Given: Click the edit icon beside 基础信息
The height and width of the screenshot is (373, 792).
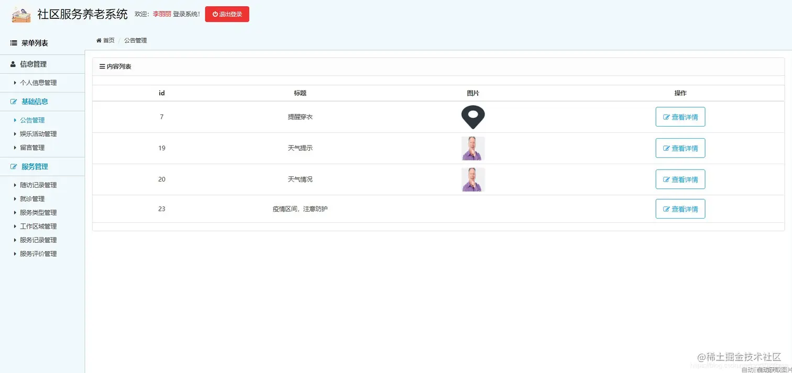Looking at the screenshot, I should coord(14,101).
